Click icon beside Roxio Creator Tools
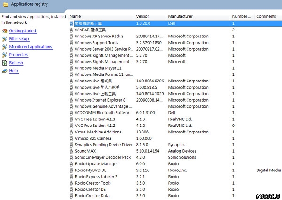282x200 pixels. [71, 183]
